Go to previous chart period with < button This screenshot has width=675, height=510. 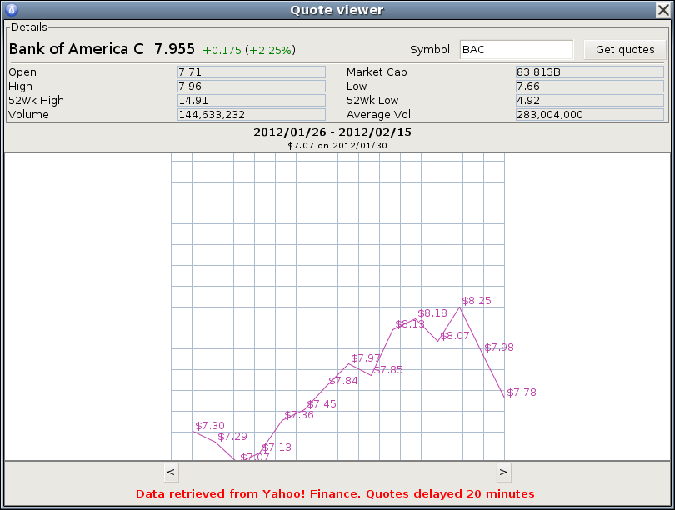point(171,472)
